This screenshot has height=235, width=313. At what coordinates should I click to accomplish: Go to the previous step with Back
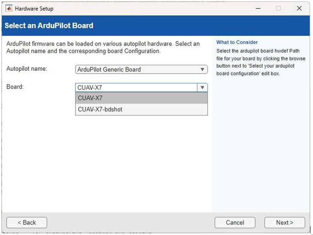pyautogui.click(x=27, y=223)
